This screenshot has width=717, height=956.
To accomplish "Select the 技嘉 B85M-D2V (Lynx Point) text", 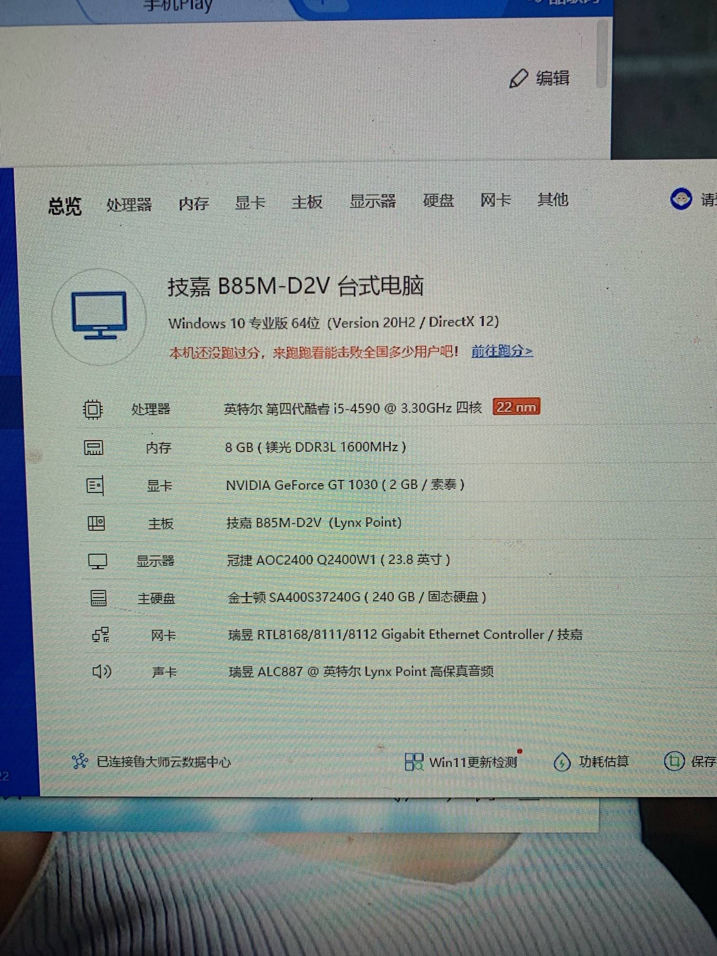I will click(x=314, y=523).
